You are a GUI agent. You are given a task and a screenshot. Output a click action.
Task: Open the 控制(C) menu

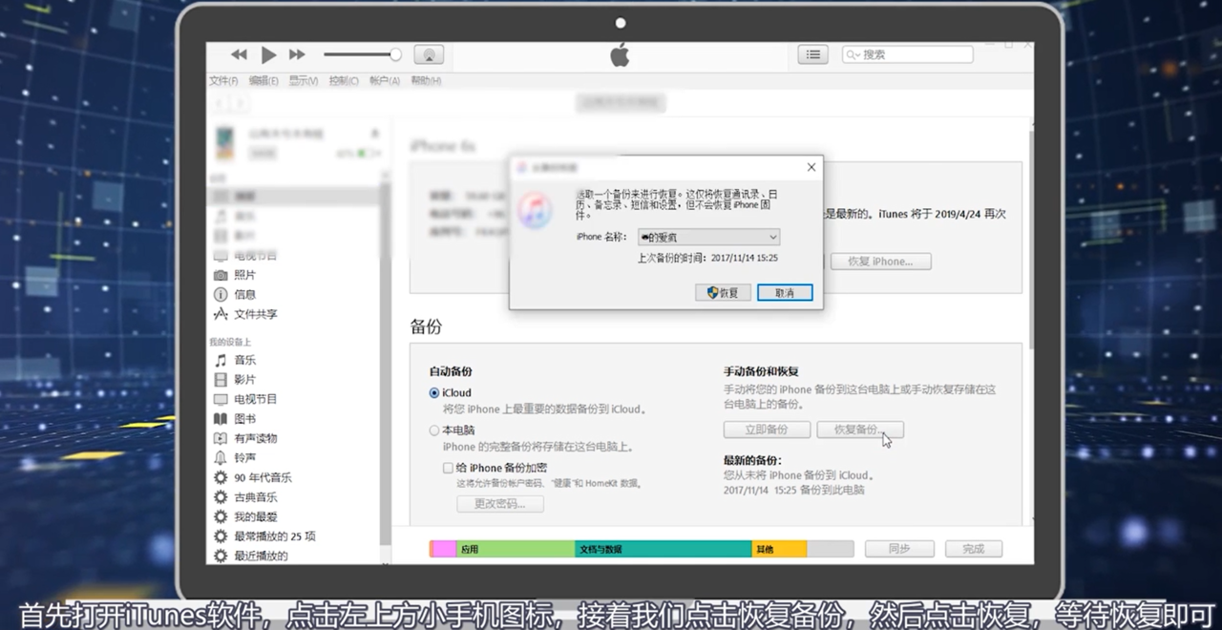344,81
